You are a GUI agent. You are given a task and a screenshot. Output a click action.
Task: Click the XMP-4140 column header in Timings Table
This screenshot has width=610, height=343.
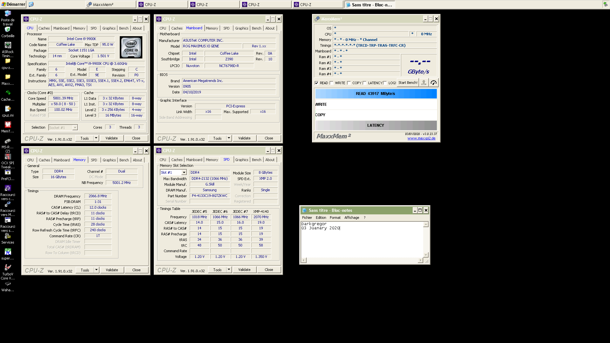(x=261, y=212)
